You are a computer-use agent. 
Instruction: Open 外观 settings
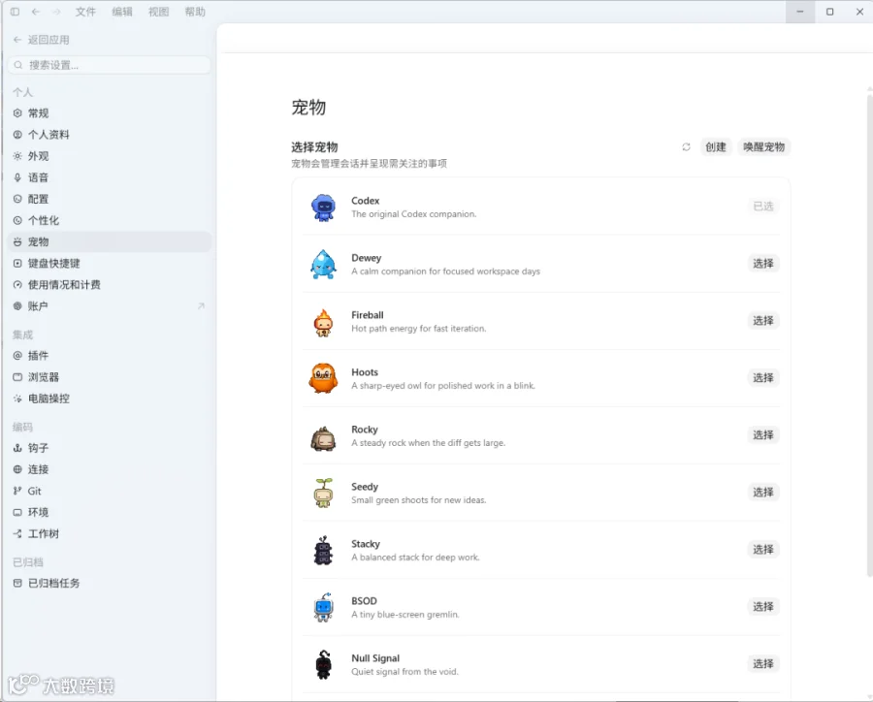click(x=109, y=156)
